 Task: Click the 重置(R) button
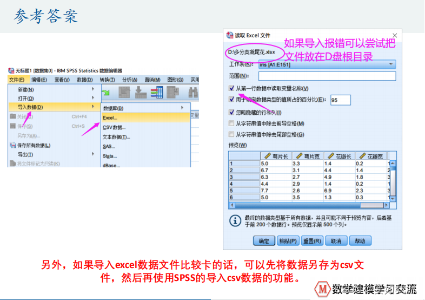312,241
